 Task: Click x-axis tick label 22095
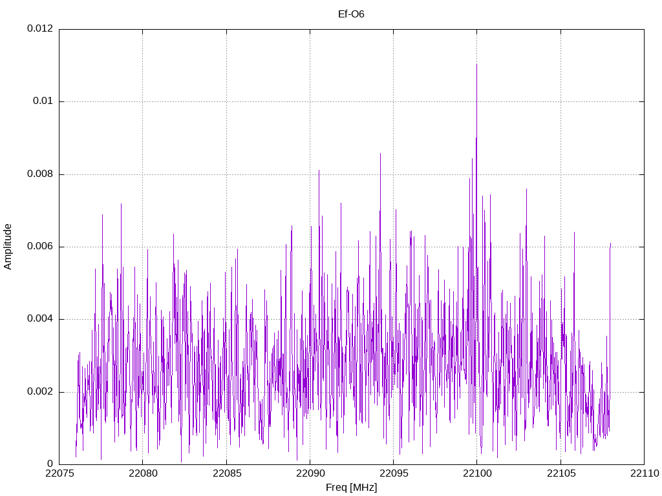tap(394, 473)
